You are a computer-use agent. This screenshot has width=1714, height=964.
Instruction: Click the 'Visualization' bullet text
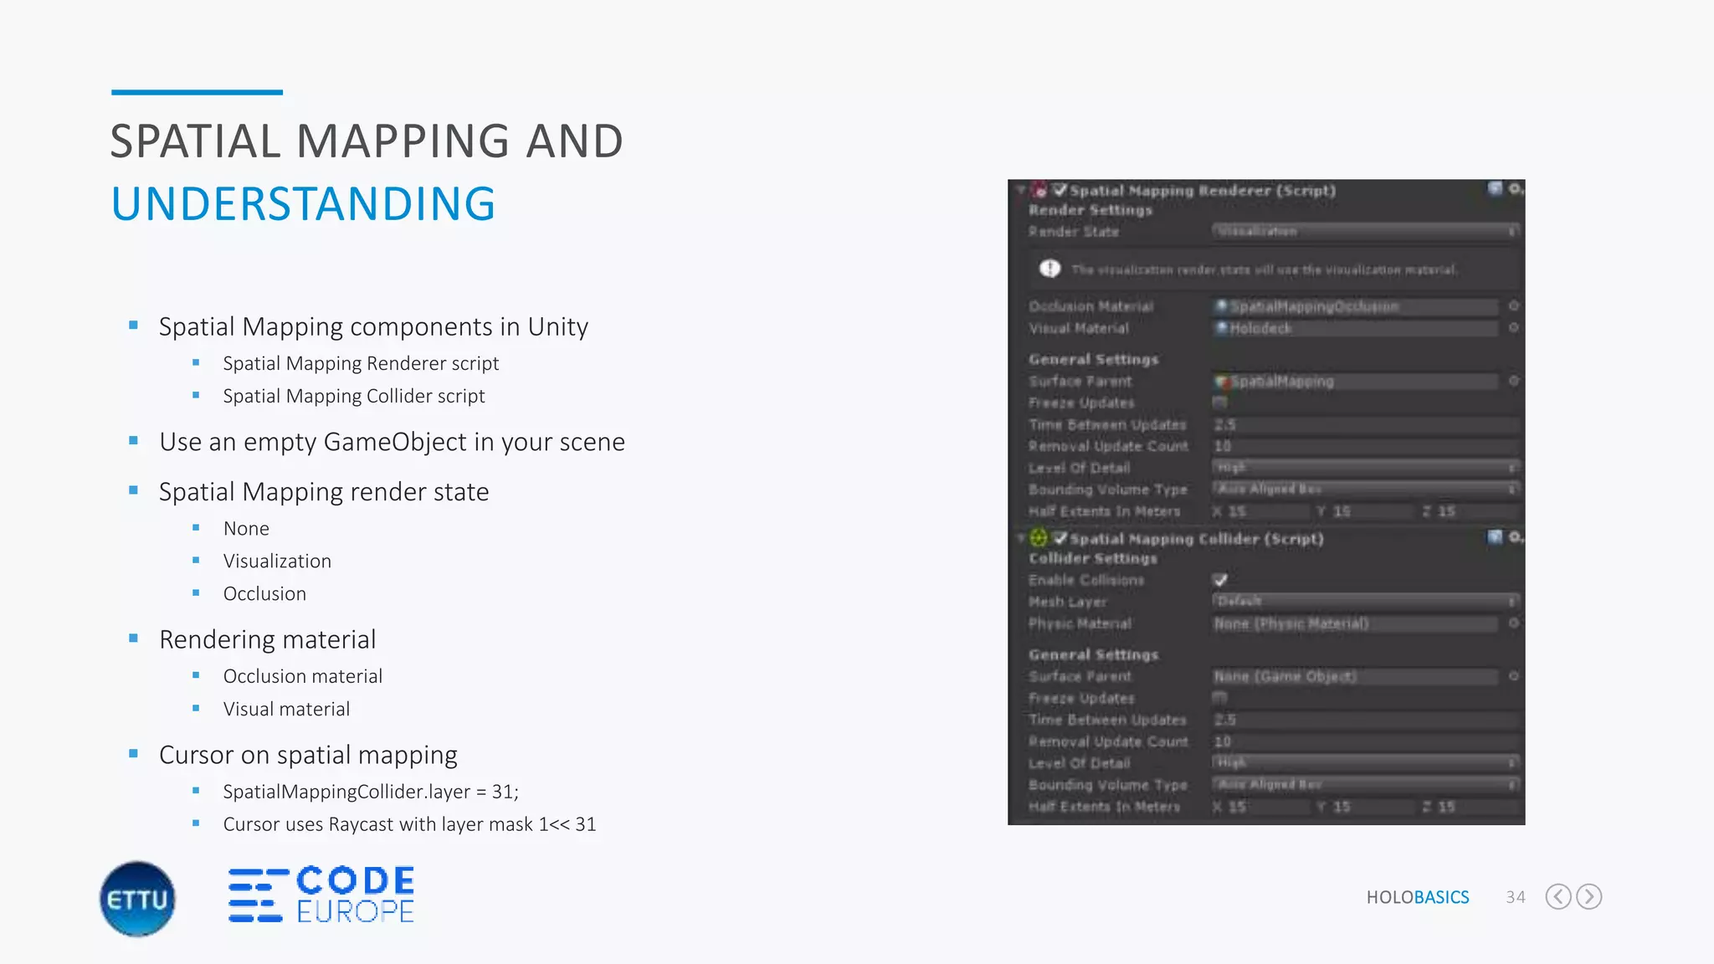(x=277, y=561)
